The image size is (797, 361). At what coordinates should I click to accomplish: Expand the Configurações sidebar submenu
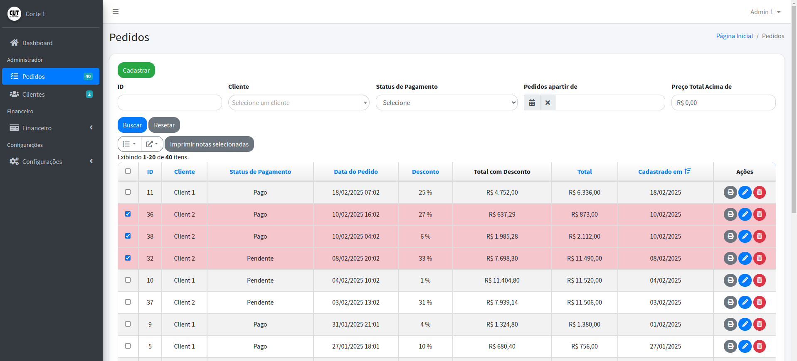pyautogui.click(x=51, y=161)
